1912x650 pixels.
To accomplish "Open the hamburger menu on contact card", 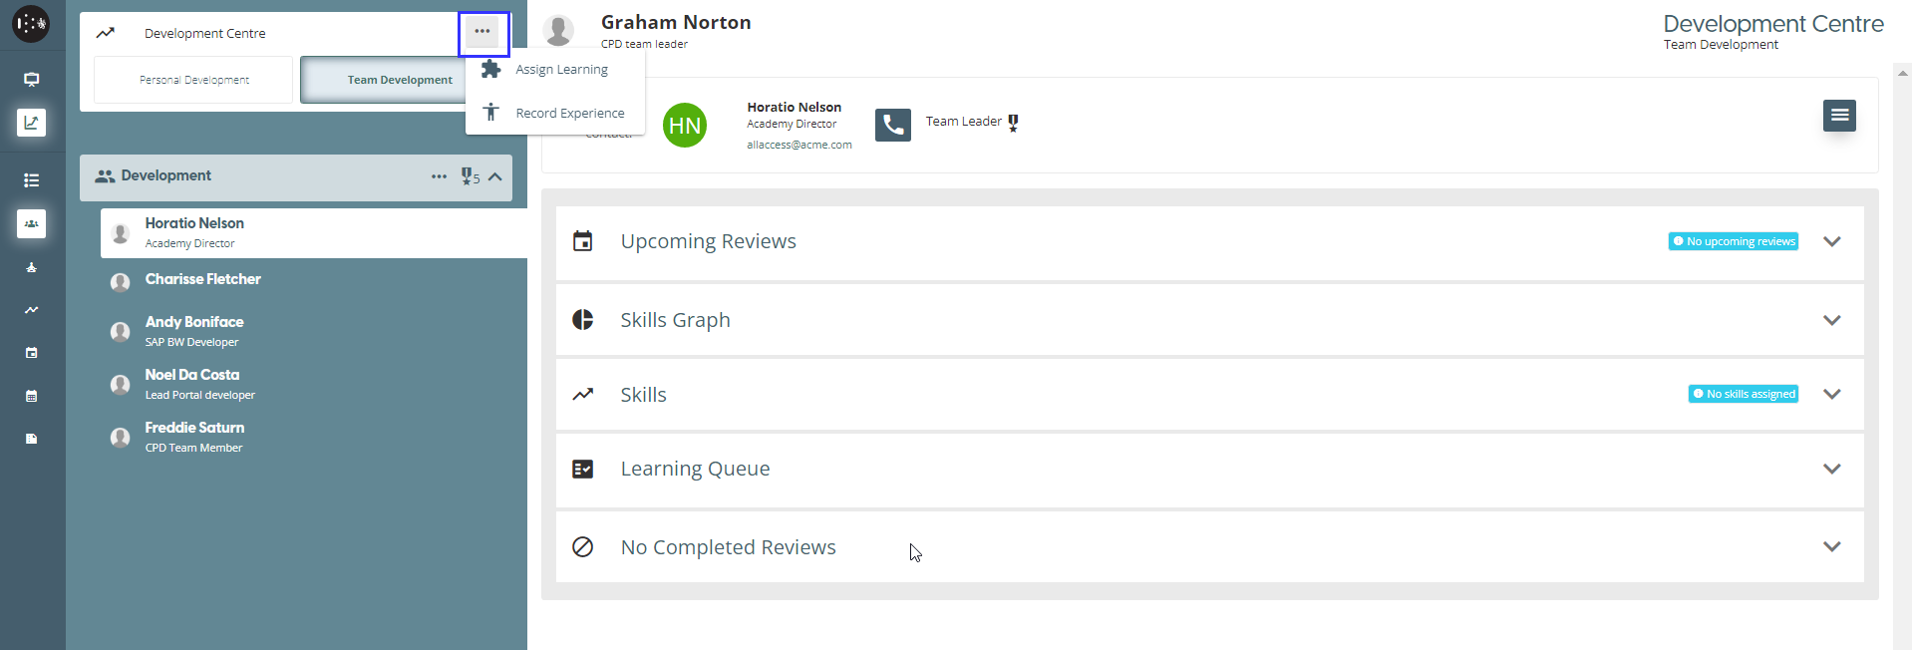I will (1838, 116).
